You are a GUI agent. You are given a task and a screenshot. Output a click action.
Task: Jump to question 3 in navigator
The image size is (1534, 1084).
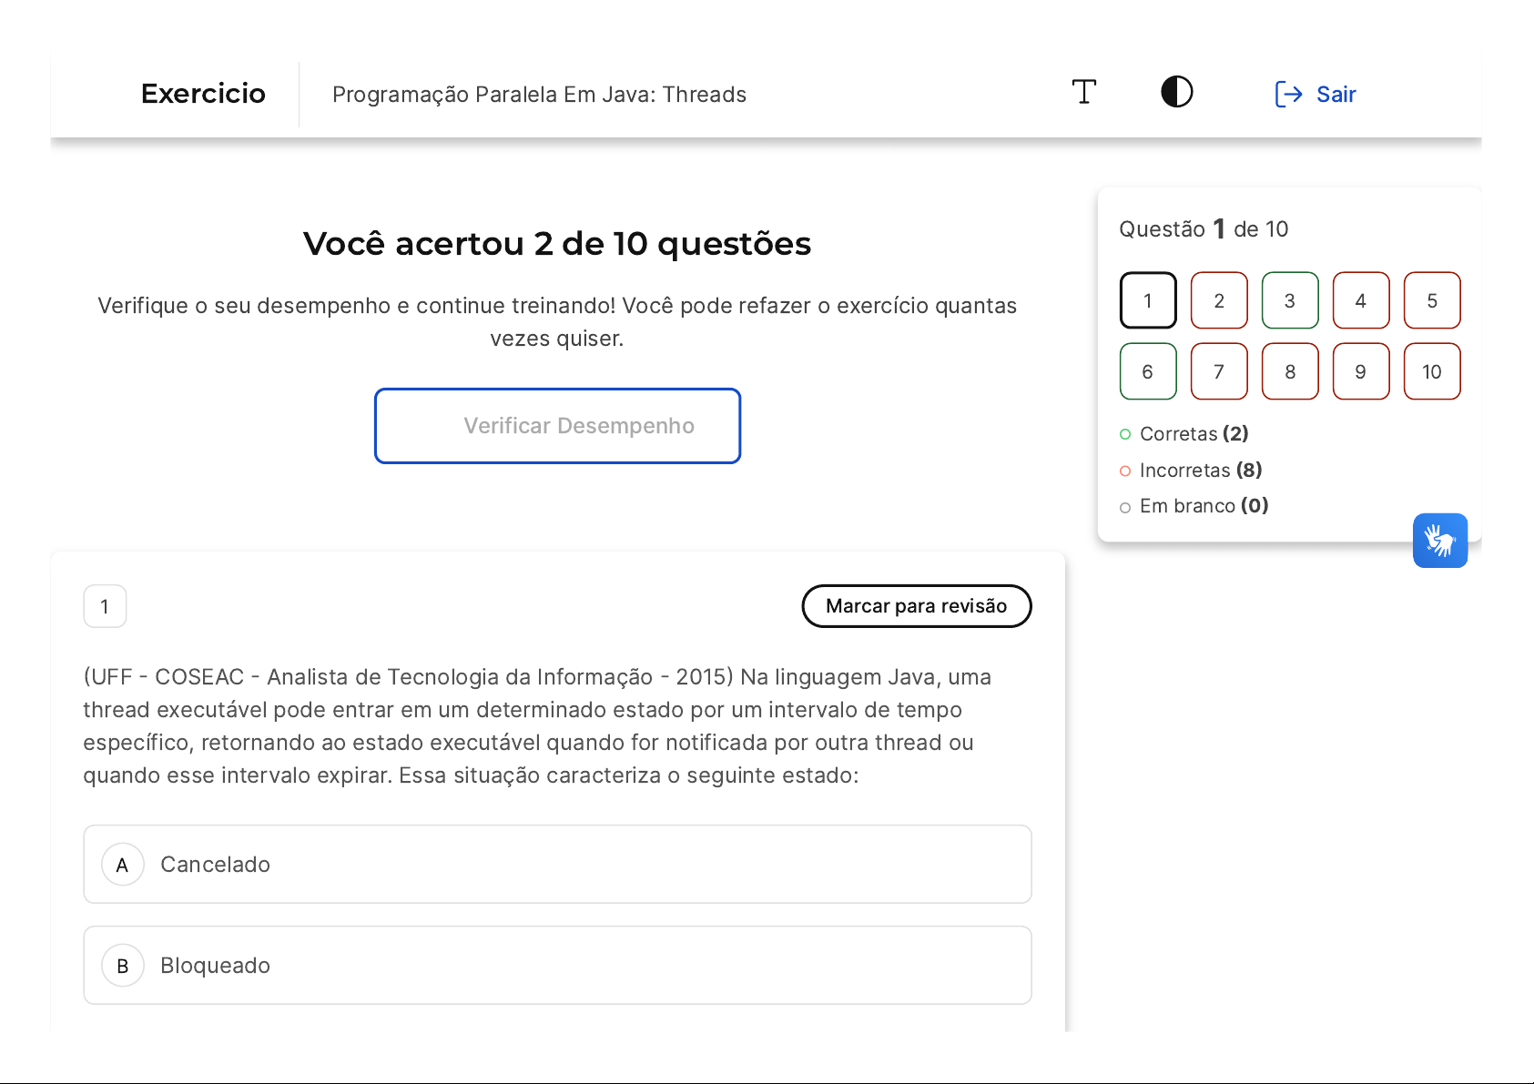click(x=1290, y=300)
